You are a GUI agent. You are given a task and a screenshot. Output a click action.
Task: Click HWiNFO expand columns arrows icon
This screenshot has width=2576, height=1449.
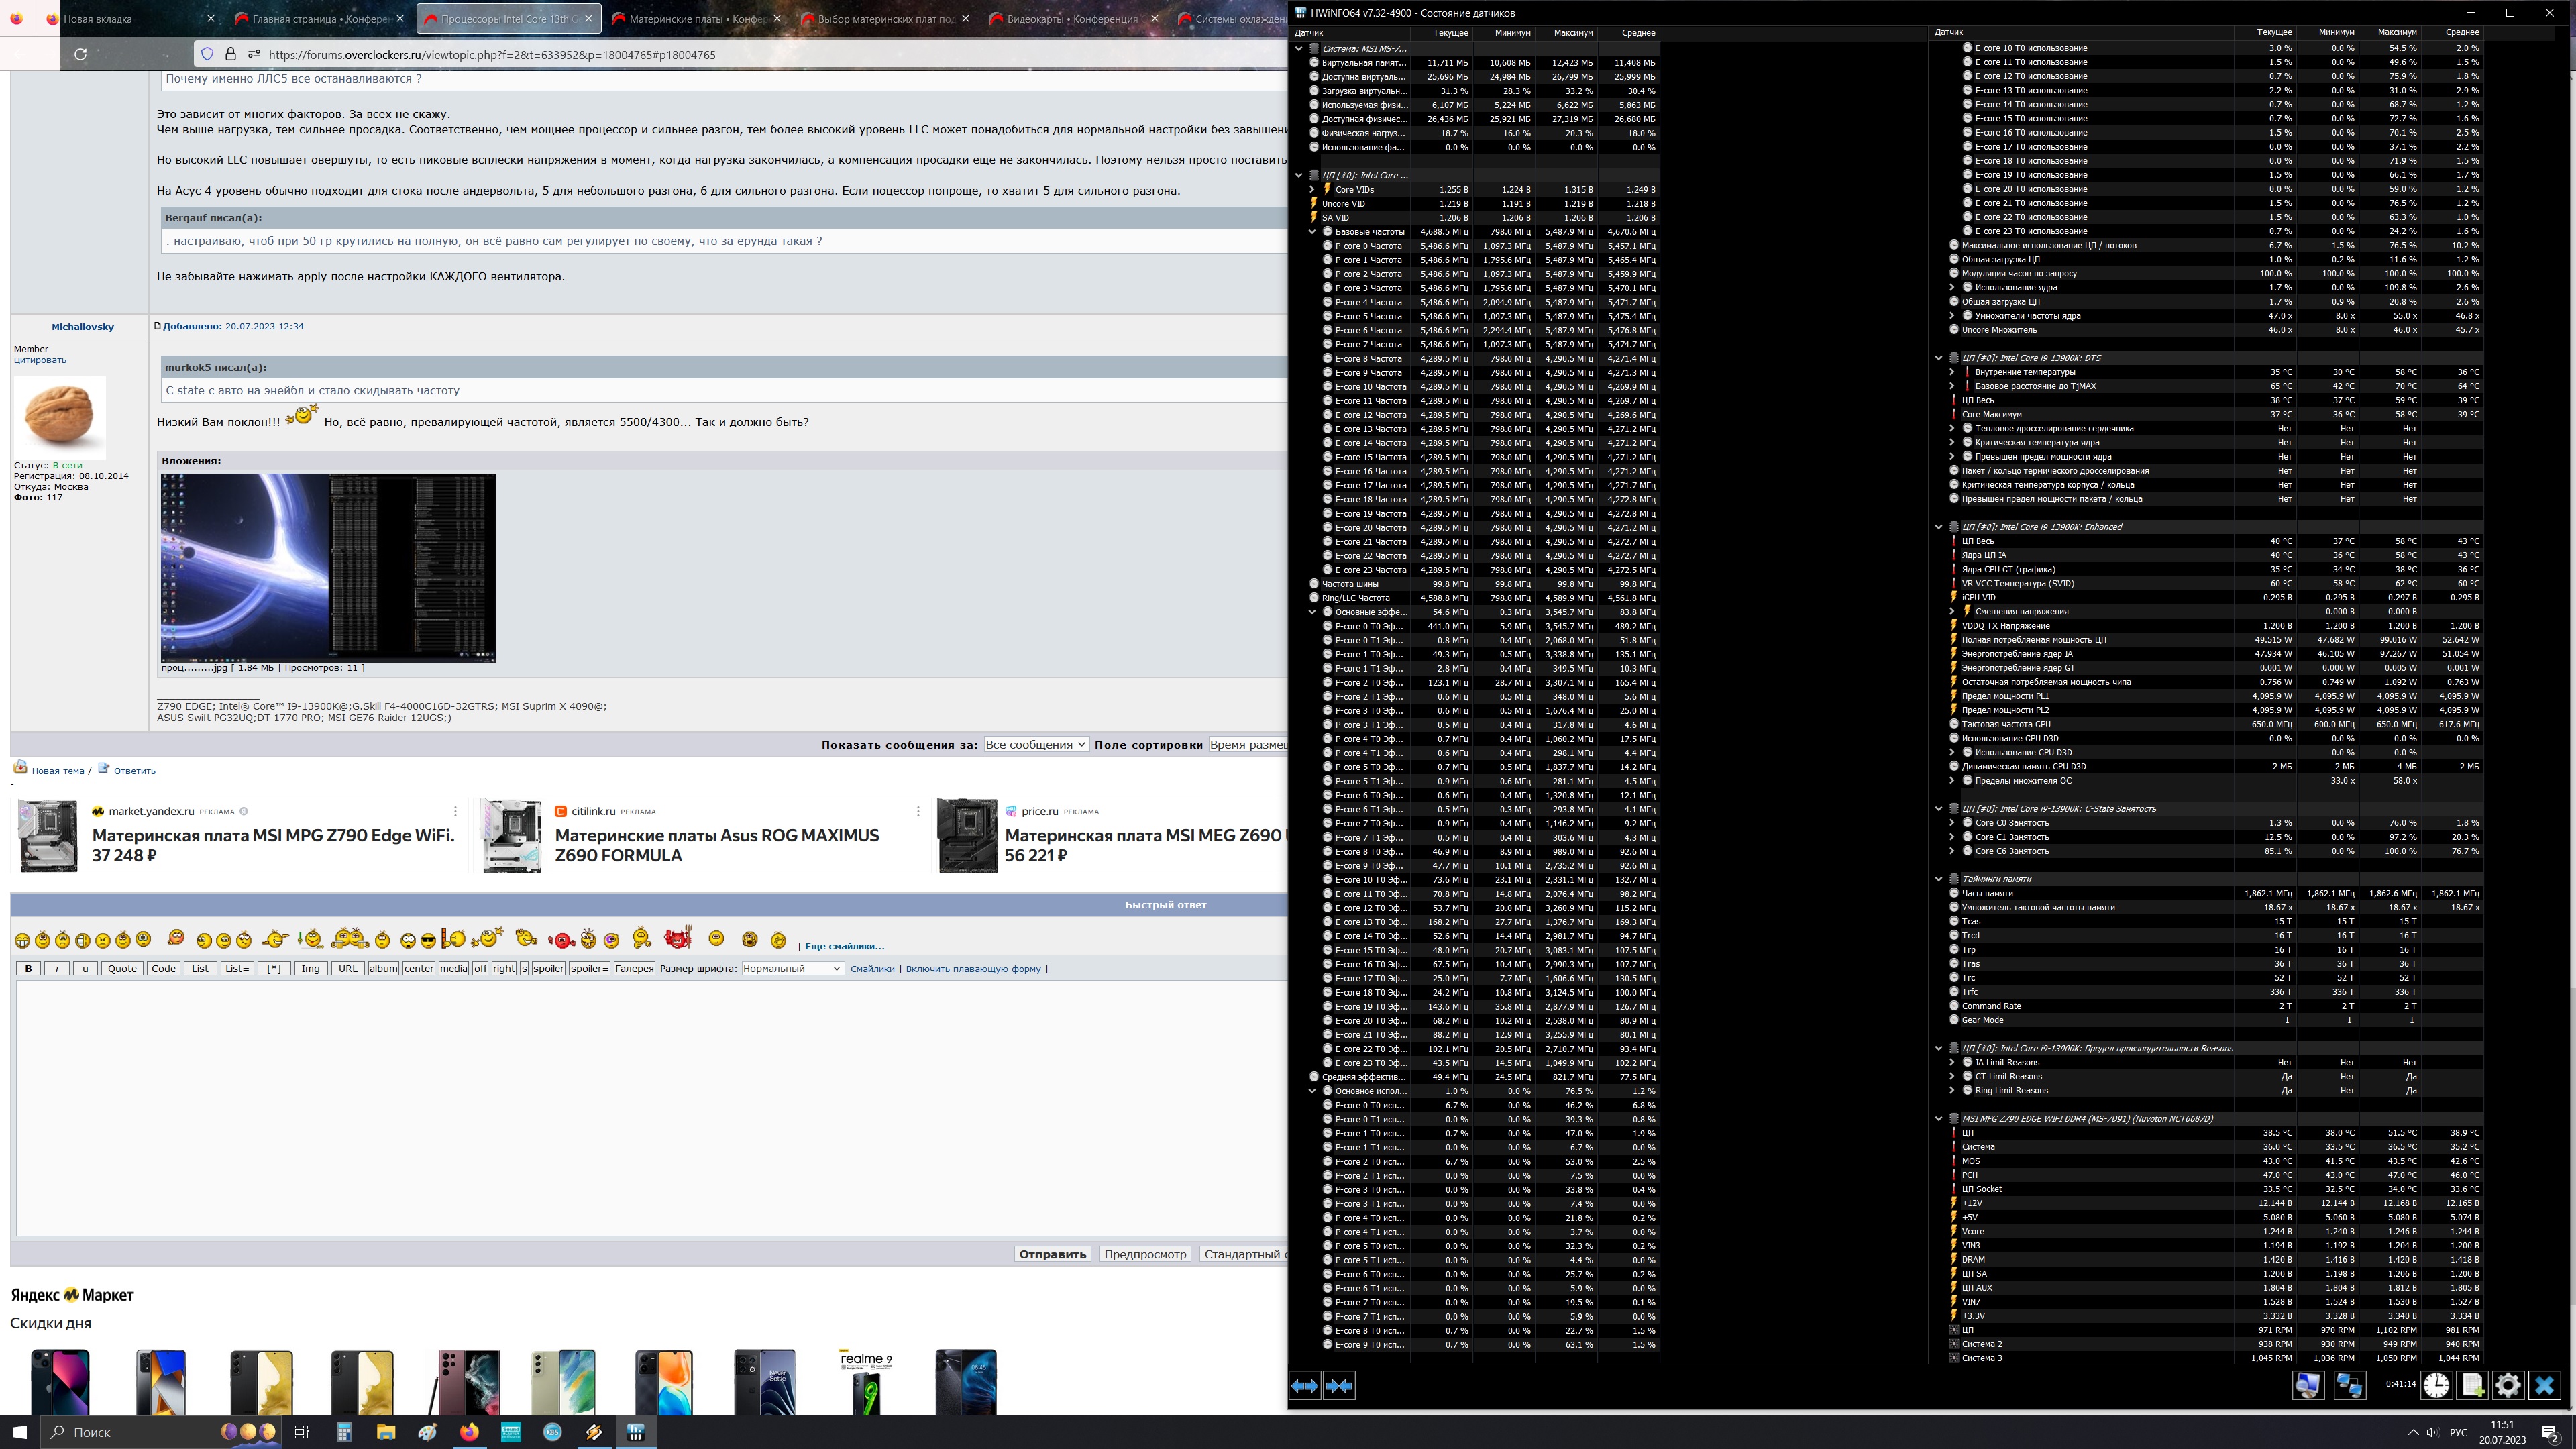[1305, 1385]
